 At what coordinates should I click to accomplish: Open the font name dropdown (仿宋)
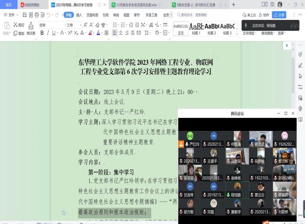pos(49,24)
